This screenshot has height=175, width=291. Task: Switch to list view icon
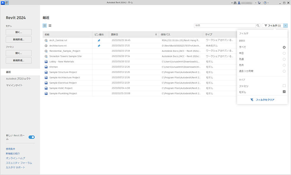click(x=45, y=26)
